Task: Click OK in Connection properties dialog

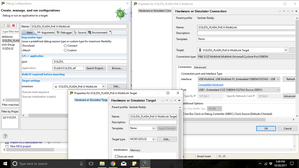Action: point(266,129)
